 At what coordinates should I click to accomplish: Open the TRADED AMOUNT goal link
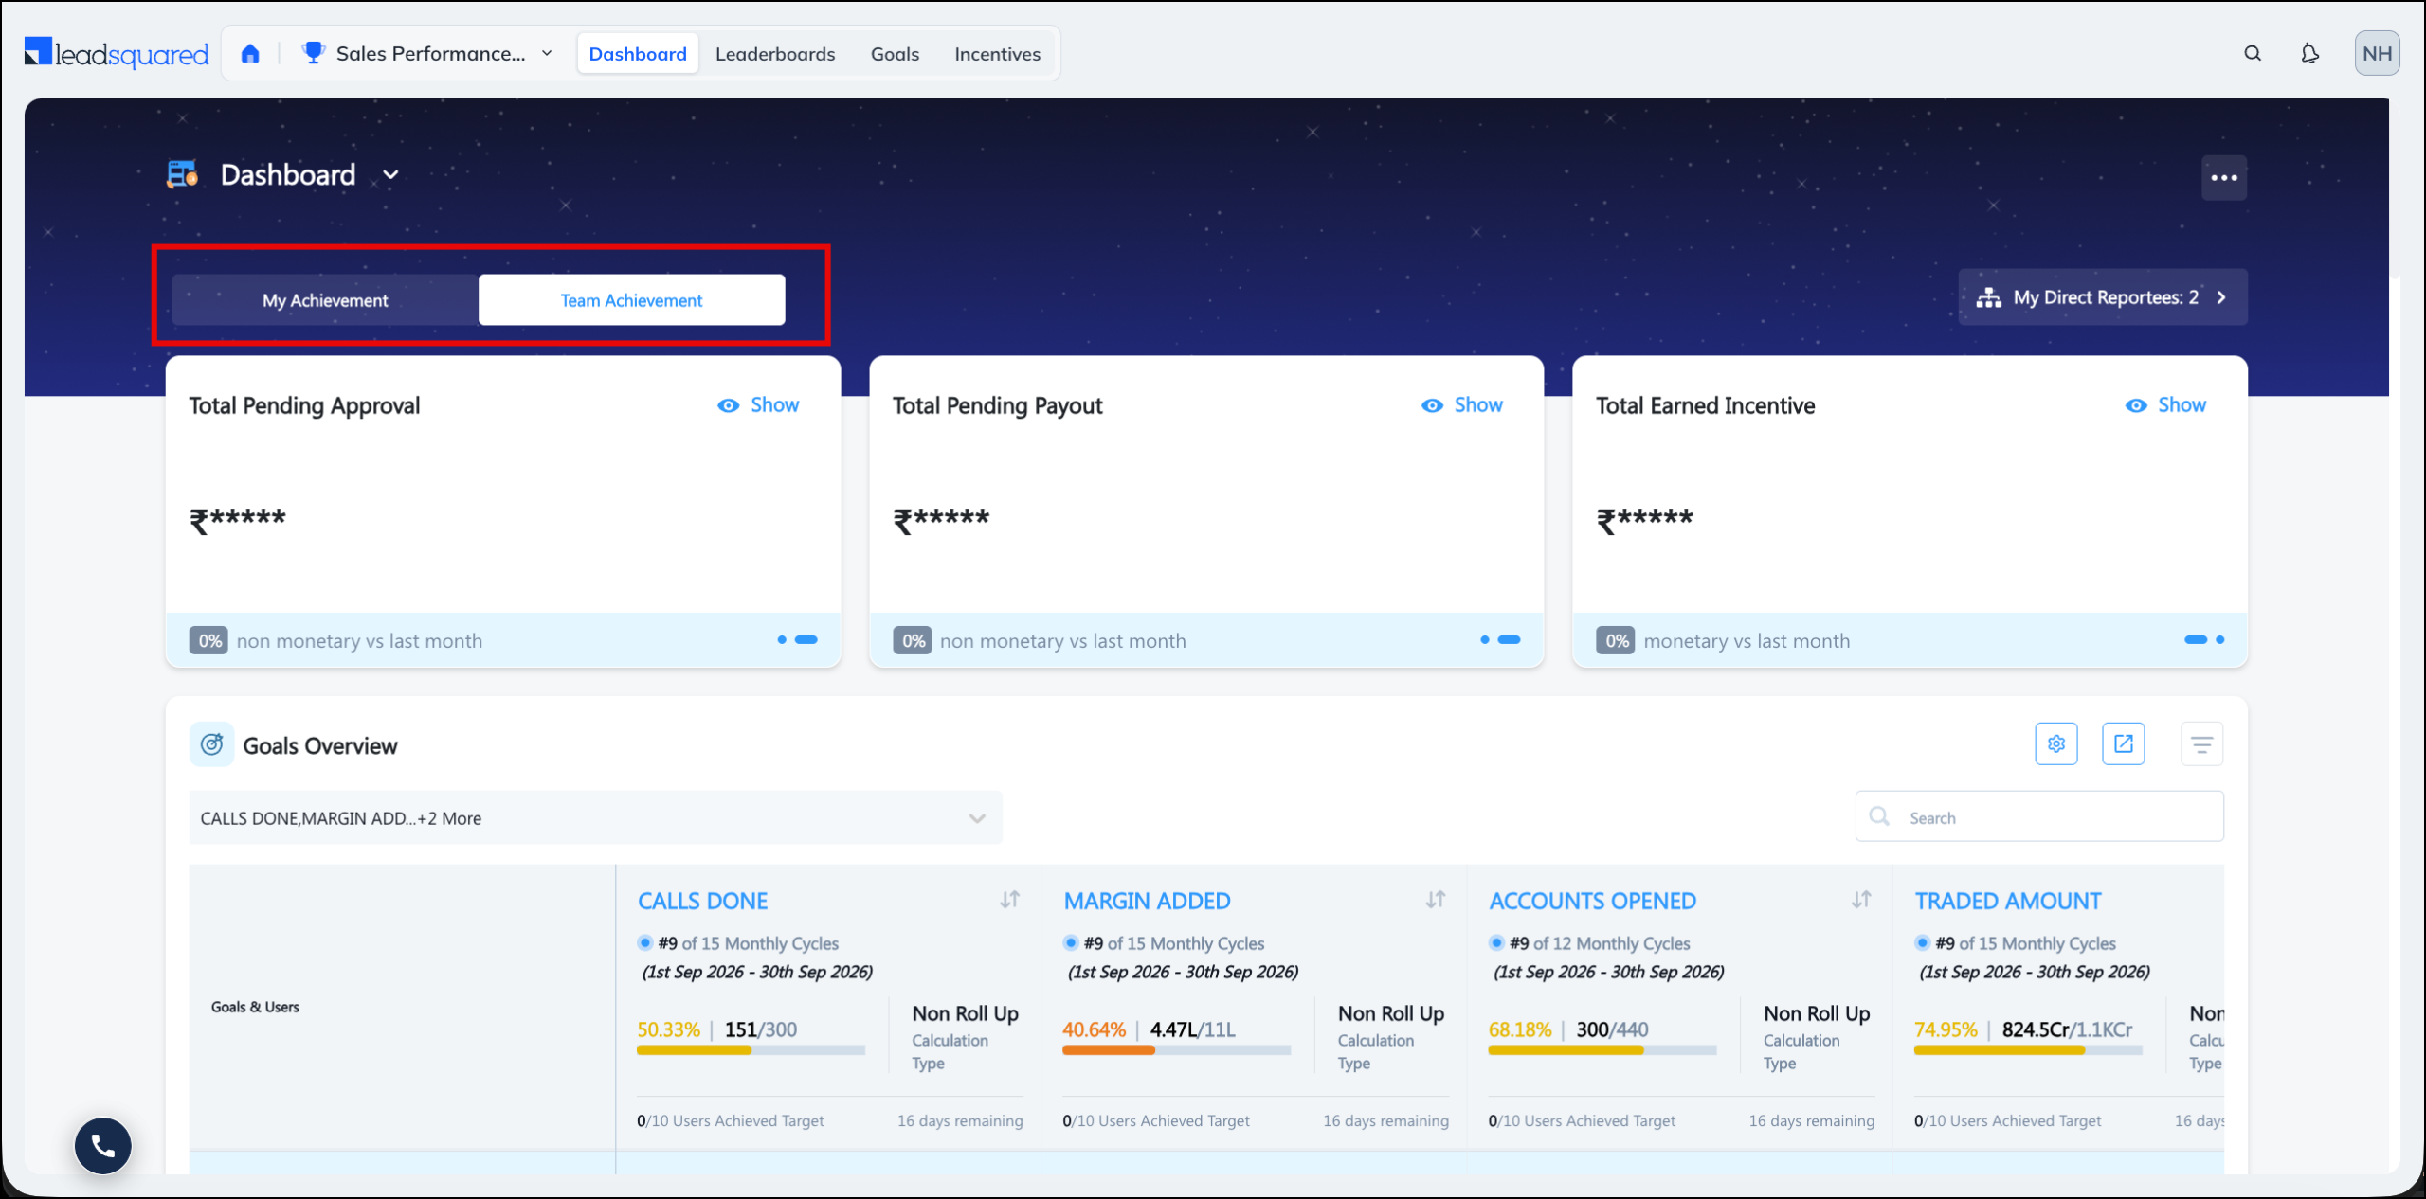click(2007, 901)
